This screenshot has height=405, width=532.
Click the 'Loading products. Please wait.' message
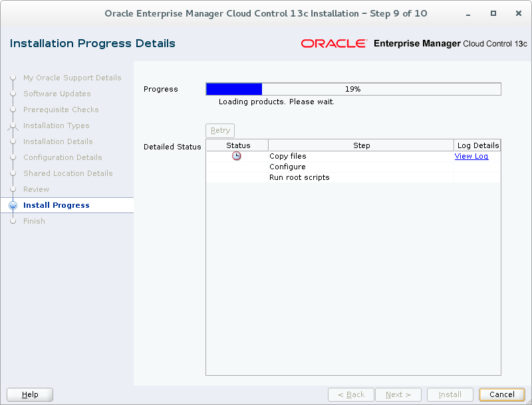point(277,102)
